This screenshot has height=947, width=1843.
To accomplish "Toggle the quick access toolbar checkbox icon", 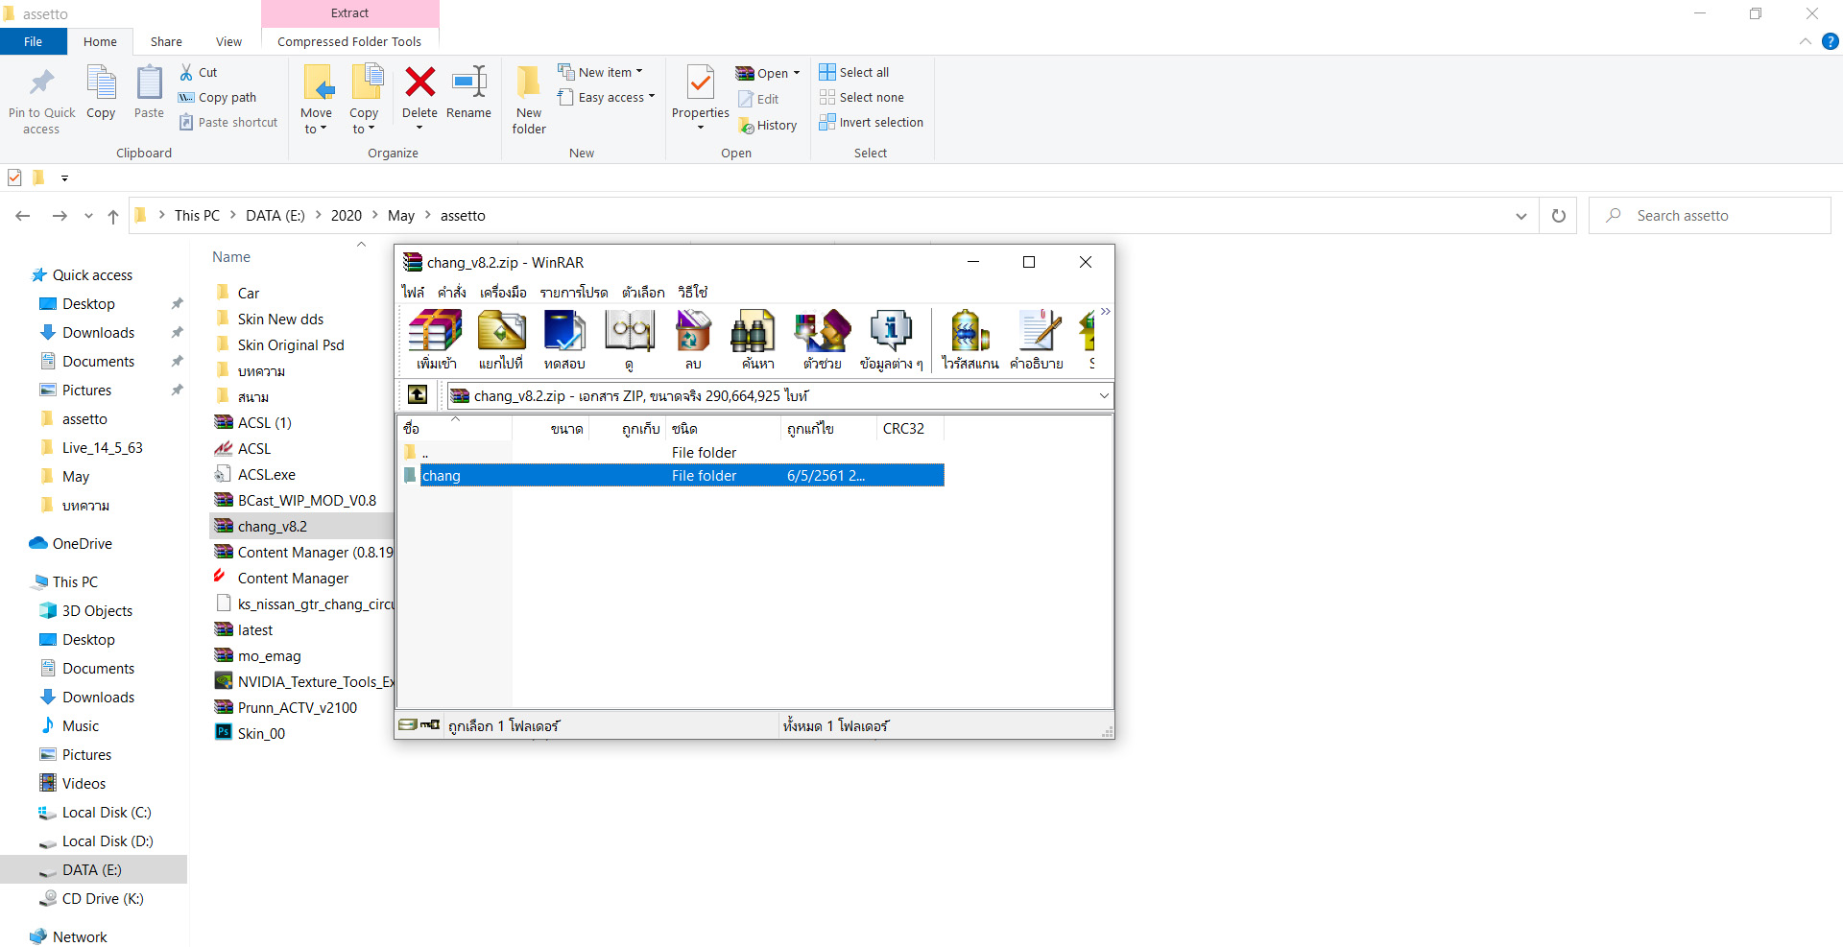I will (14, 178).
